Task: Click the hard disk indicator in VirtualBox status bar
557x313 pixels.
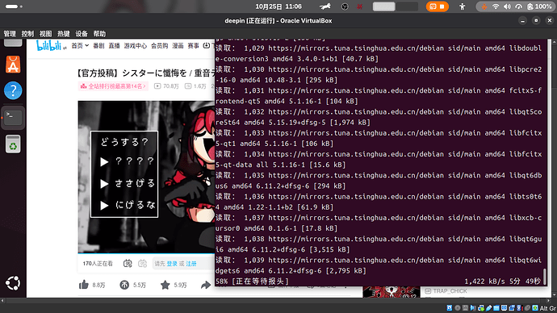Action: pyautogui.click(x=450, y=308)
